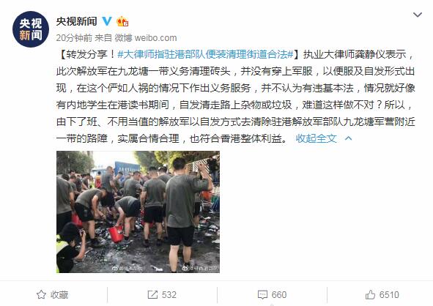Open hashtag 大律师指驻港部队便装清理街道合法

(x=205, y=54)
